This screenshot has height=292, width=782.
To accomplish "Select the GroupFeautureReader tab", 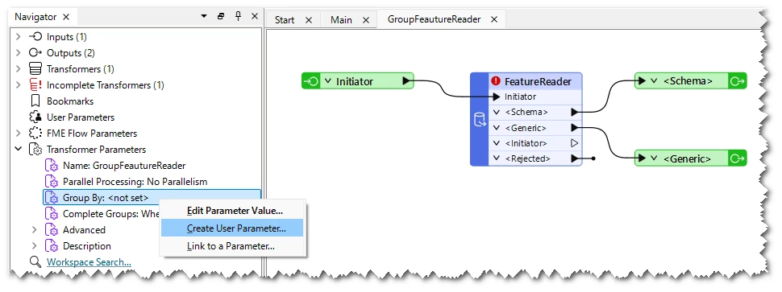I will point(434,19).
